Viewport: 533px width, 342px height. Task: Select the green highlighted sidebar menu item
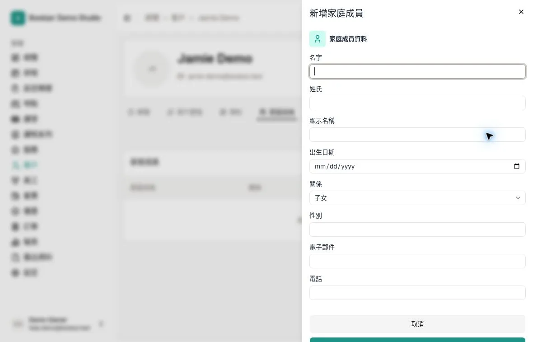(x=24, y=165)
